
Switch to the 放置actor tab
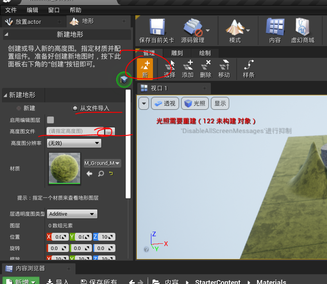pos(33,21)
